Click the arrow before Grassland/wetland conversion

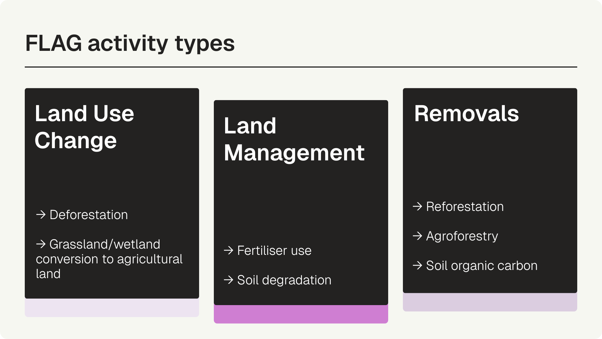[41, 244]
